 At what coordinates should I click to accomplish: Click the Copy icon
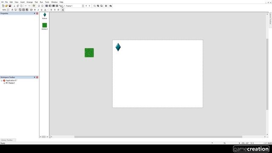(x=18, y=6)
